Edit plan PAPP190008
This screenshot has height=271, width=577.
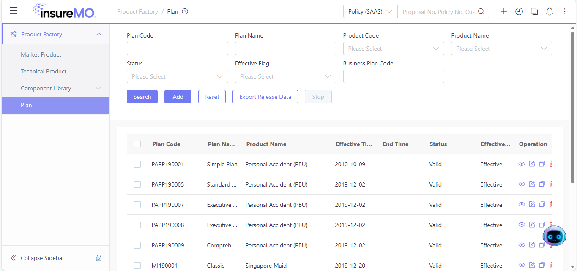pos(532,225)
